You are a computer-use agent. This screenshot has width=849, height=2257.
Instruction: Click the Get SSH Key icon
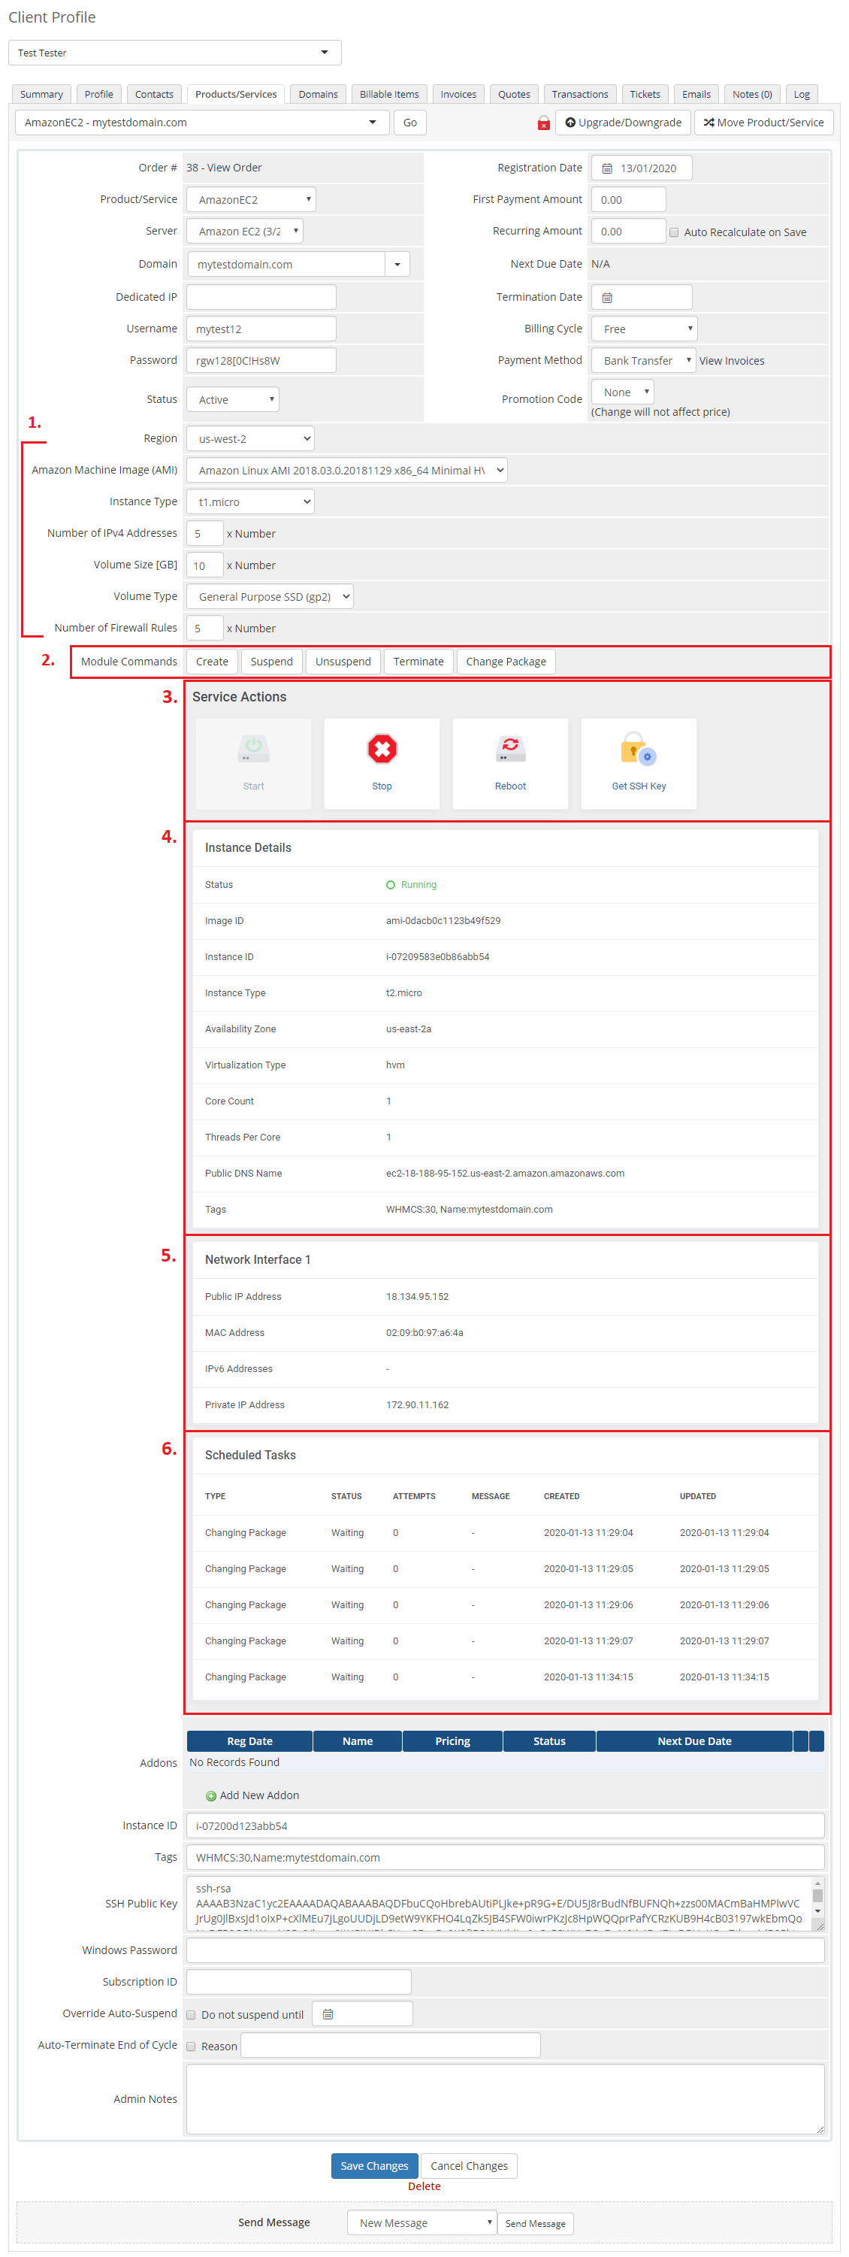(x=638, y=749)
